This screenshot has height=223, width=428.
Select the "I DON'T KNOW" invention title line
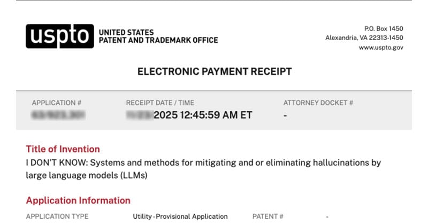(203, 162)
